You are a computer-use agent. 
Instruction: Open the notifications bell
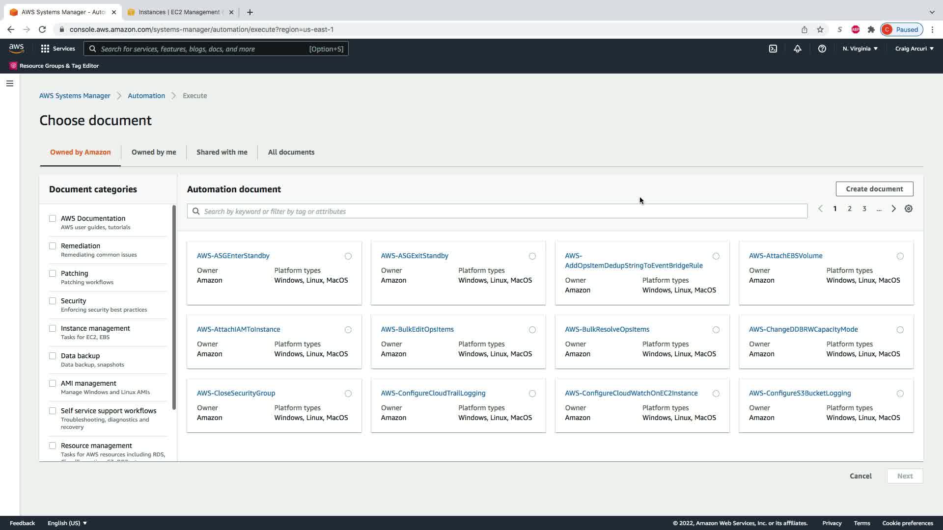(x=797, y=49)
